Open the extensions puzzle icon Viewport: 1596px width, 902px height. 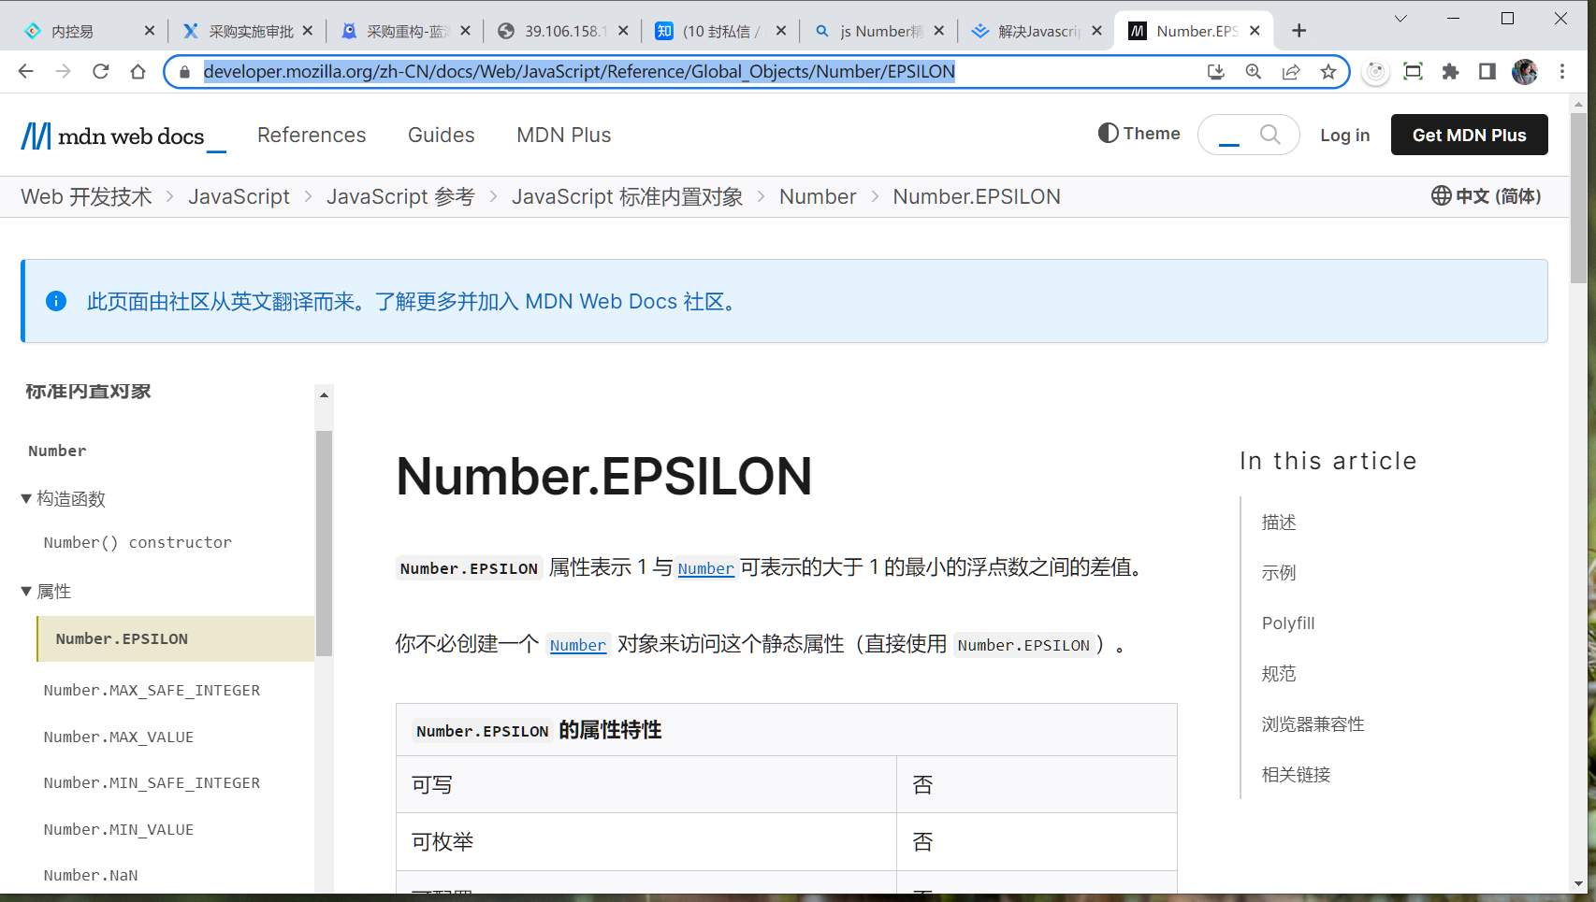[x=1450, y=71]
